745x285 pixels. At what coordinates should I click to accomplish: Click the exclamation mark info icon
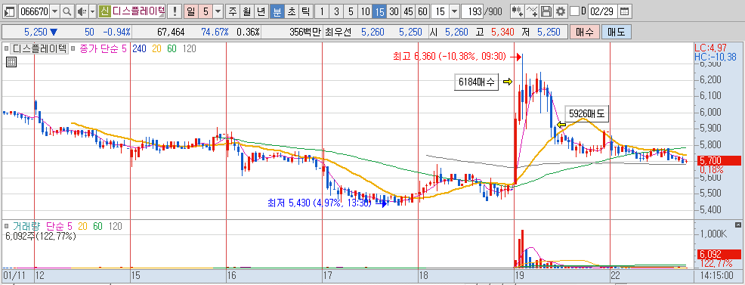click(x=175, y=11)
